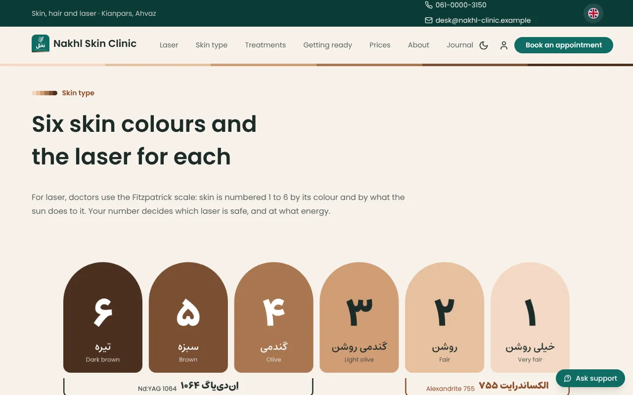Open the Ask support chat button
Image resolution: width=633 pixels, height=395 pixels.
(590, 378)
